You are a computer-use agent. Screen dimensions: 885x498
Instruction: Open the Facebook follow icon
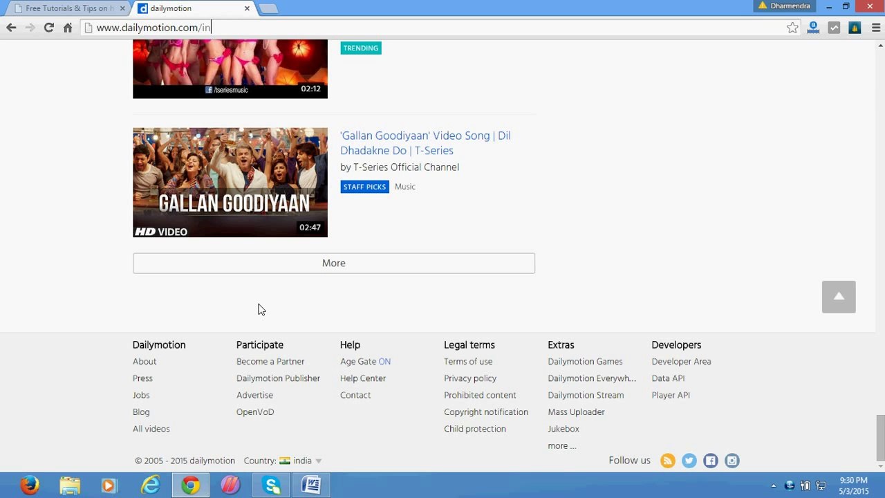(711, 461)
